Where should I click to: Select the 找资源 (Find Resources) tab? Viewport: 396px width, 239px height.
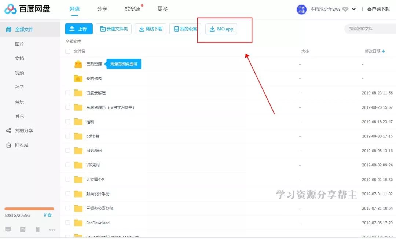pos(132,9)
